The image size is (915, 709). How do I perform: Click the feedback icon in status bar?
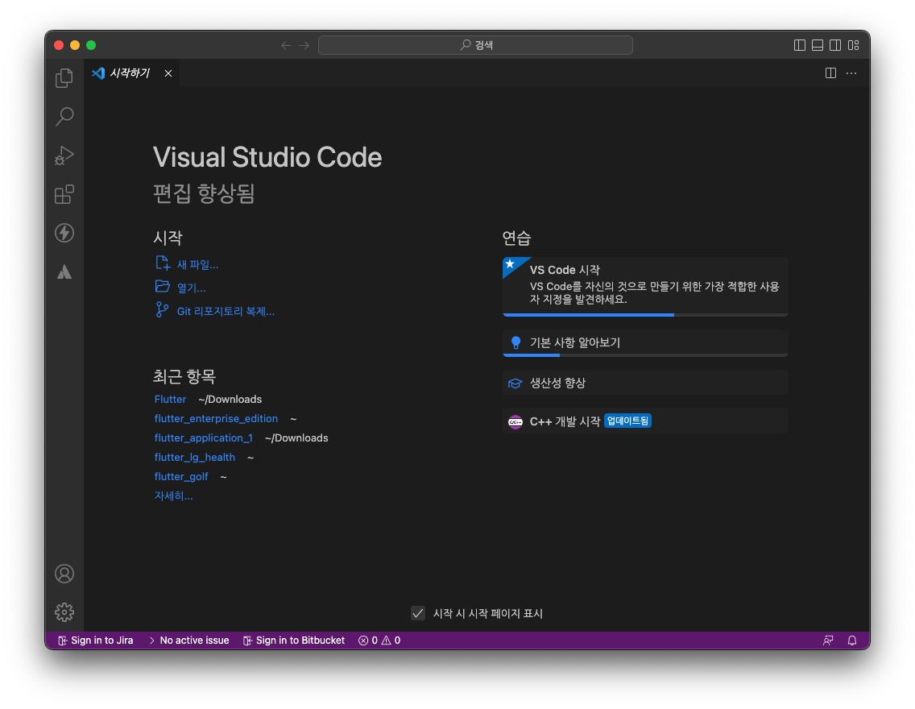828,641
